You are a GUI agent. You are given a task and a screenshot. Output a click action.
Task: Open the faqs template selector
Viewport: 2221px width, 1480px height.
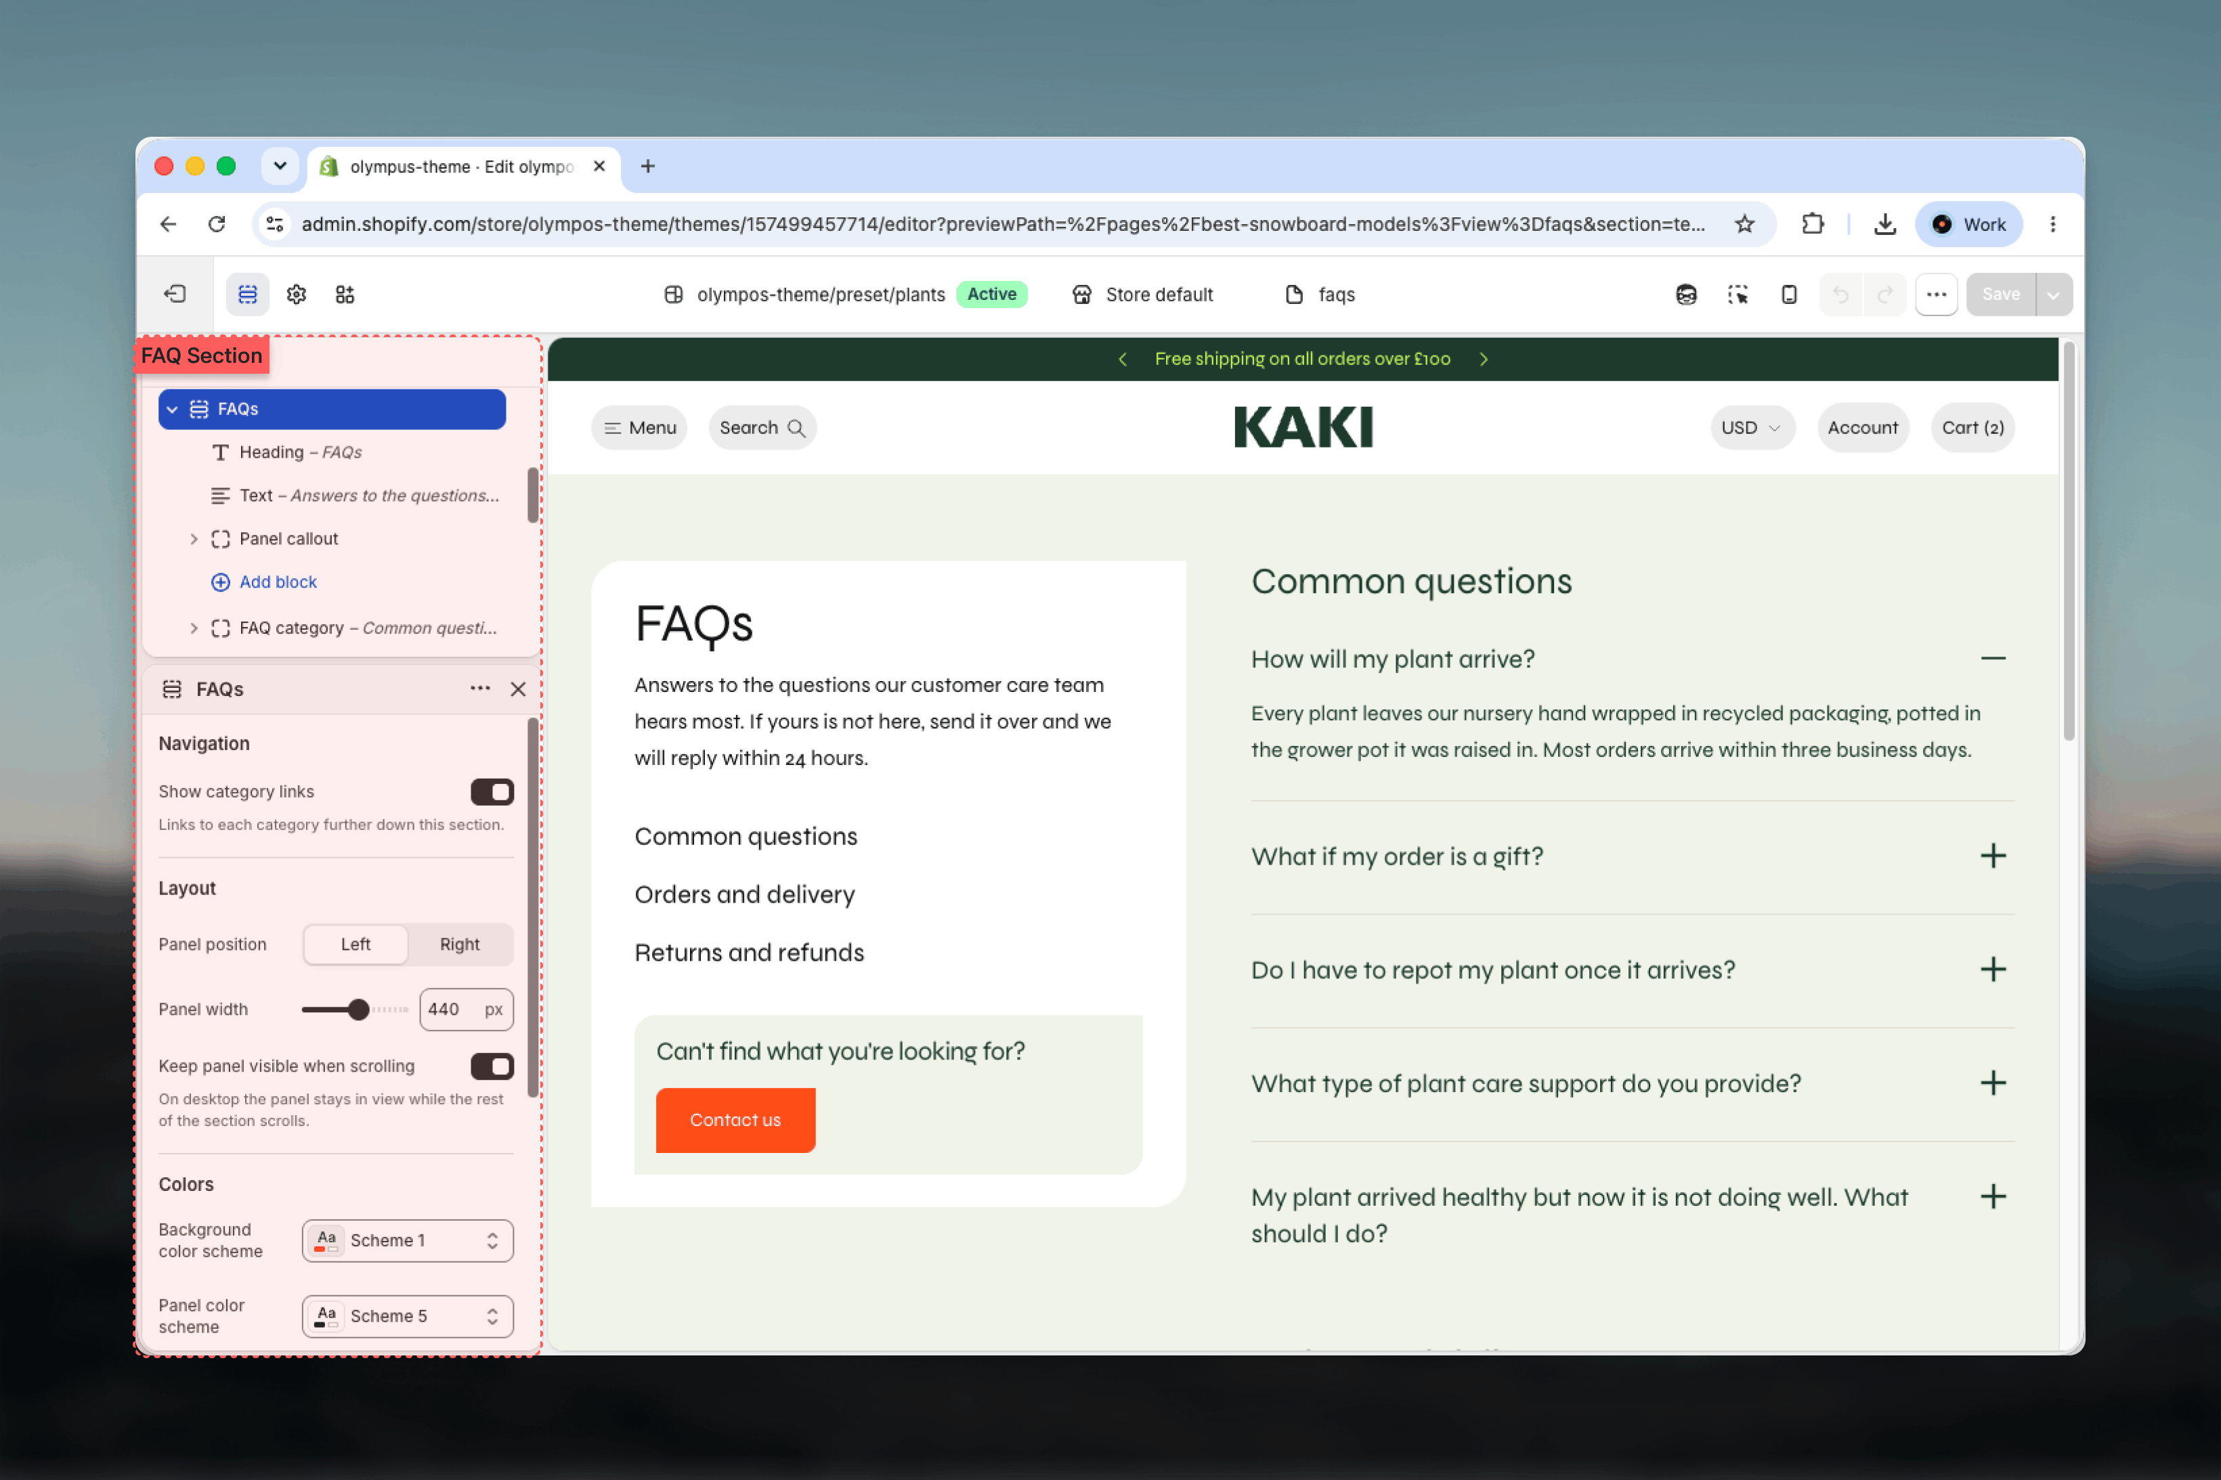(1320, 295)
